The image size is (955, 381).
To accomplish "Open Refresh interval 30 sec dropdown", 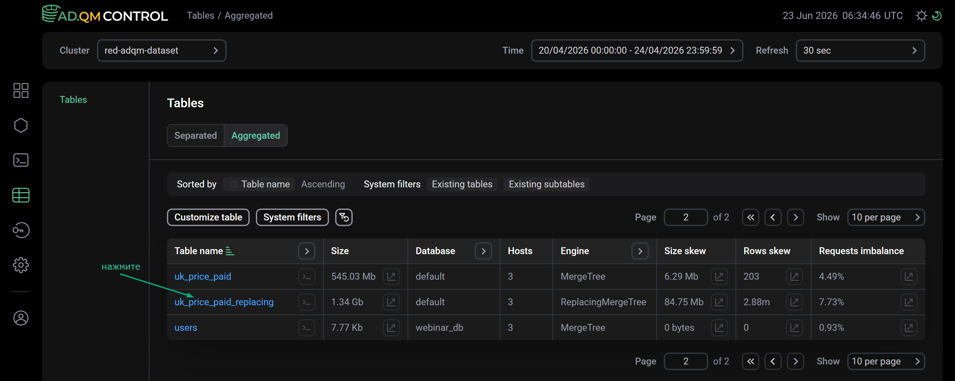I will click(x=860, y=51).
